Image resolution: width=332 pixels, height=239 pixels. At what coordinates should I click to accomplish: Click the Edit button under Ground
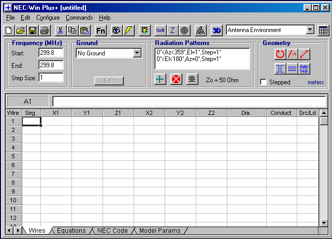pos(109,81)
